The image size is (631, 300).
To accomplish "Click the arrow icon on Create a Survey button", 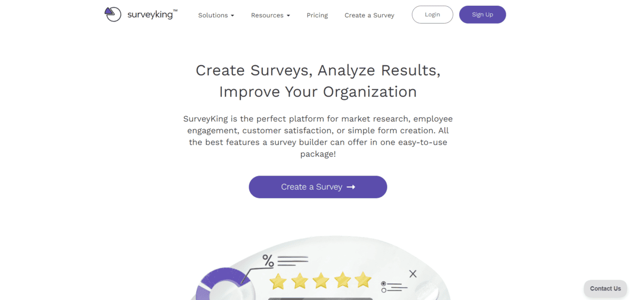I will pos(351,187).
